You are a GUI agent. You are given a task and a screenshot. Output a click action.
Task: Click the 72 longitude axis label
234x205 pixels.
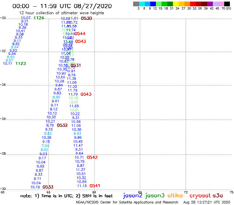186,192
